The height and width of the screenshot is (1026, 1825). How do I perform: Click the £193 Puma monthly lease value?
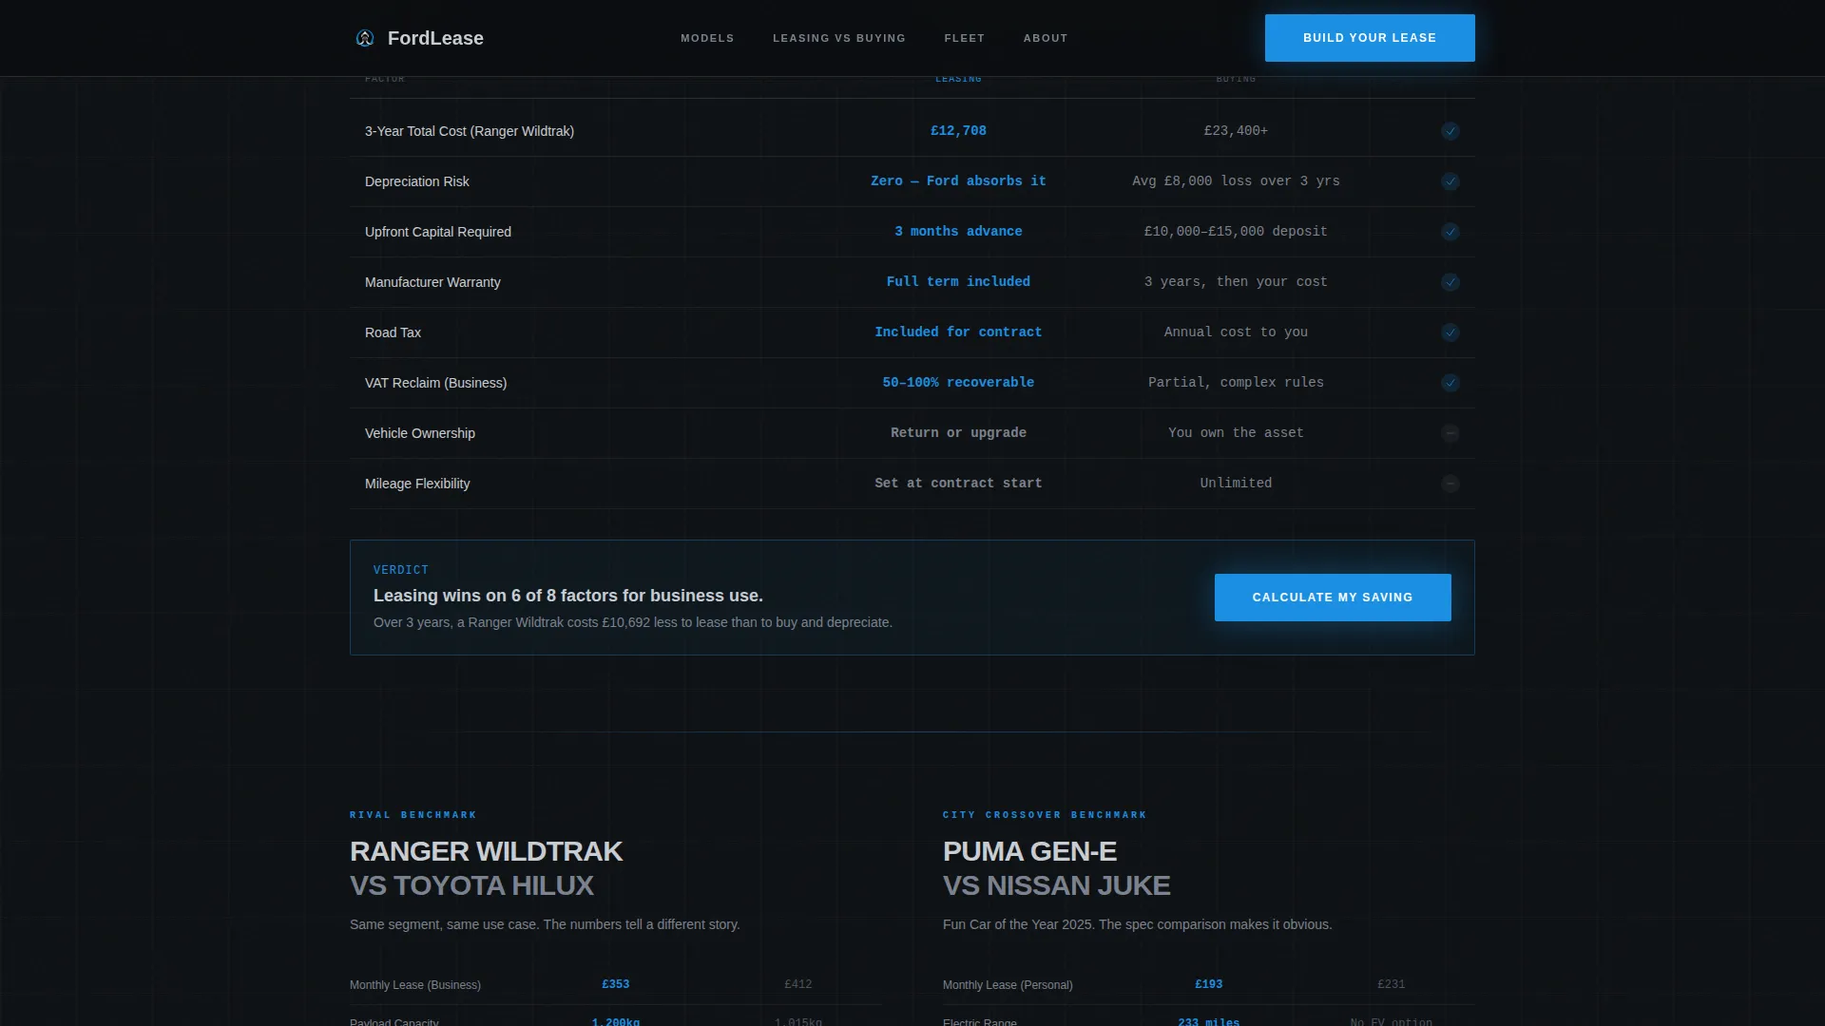[1209, 984]
